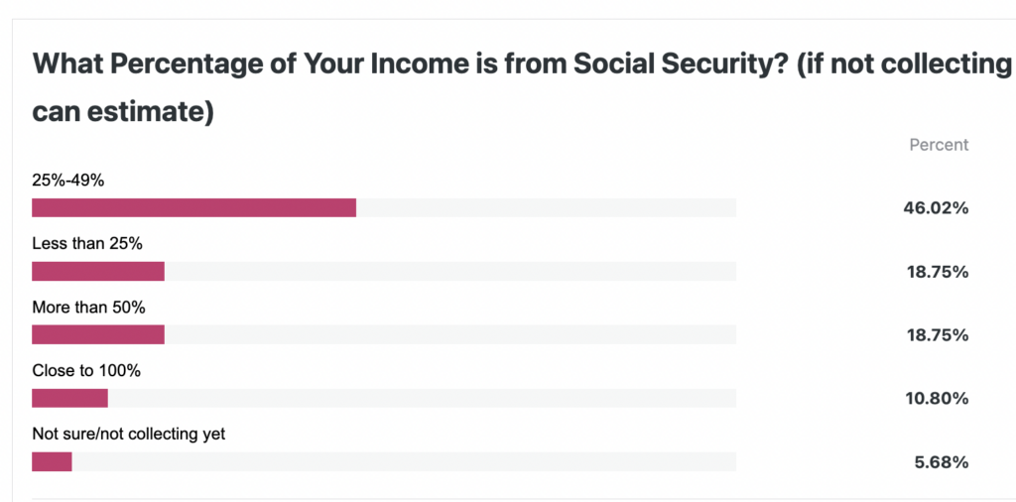This screenshot has width=1016, height=502.
Task: Click the gray track of Close to 100% bar
Action: click(422, 399)
